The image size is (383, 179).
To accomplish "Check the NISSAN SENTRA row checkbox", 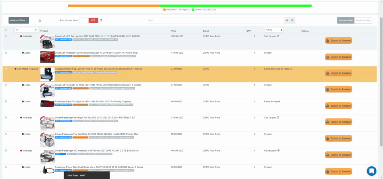I will (6, 101).
